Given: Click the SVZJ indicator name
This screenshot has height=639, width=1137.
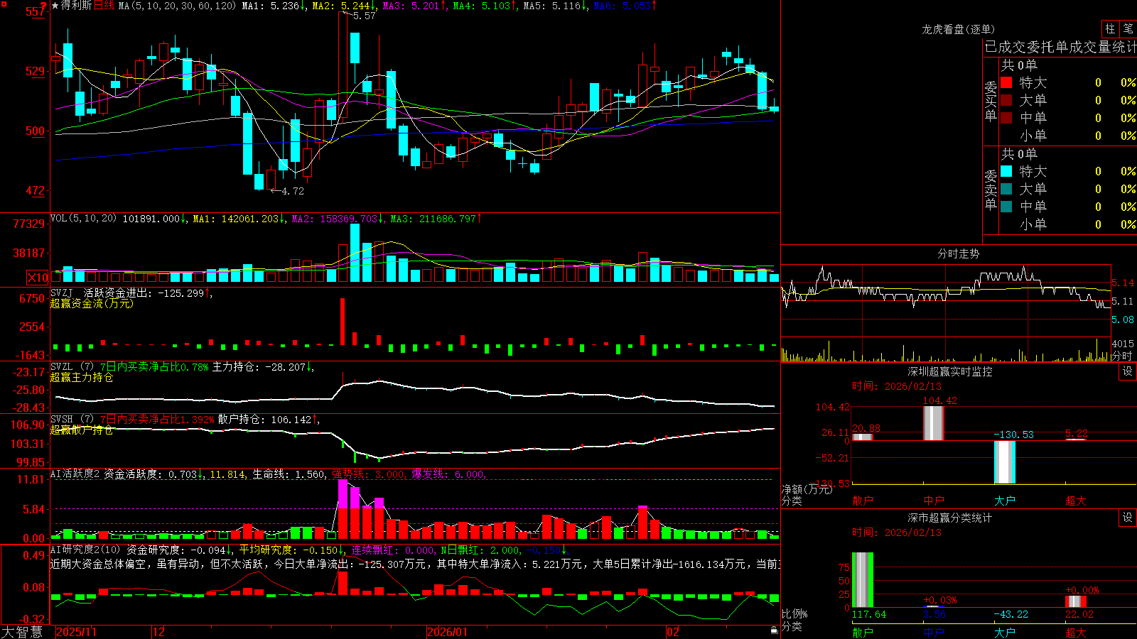Looking at the screenshot, I should pyautogui.click(x=62, y=293).
